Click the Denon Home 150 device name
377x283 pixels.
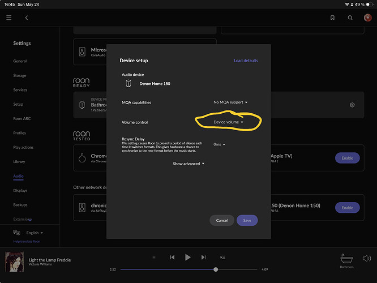tap(155, 84)
